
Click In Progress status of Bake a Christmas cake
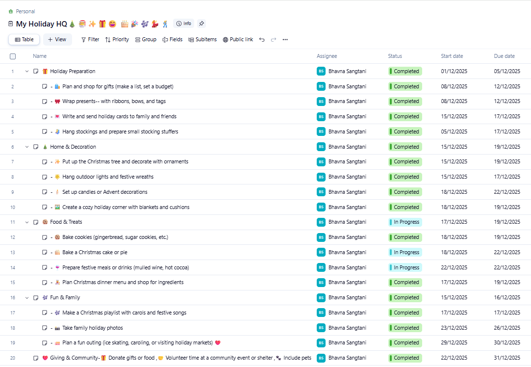[x=405, y=252]
